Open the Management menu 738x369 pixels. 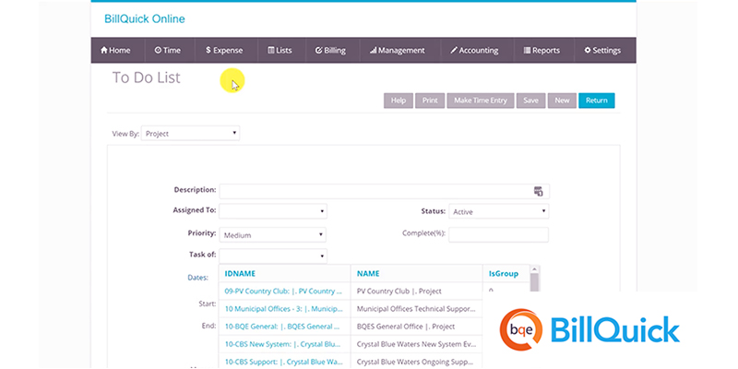point(398,51)
